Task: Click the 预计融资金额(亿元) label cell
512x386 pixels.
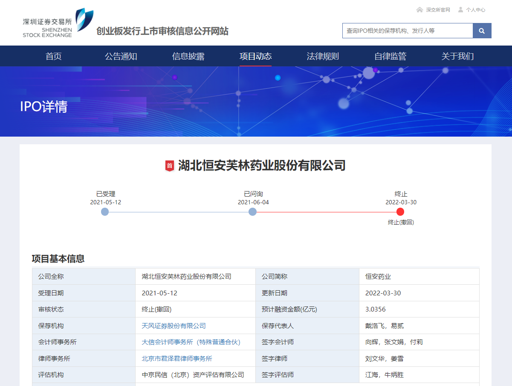Action: tap(307, 309)
